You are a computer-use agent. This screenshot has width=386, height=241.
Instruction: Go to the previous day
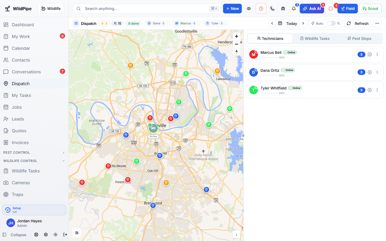(x=272, y=23)
